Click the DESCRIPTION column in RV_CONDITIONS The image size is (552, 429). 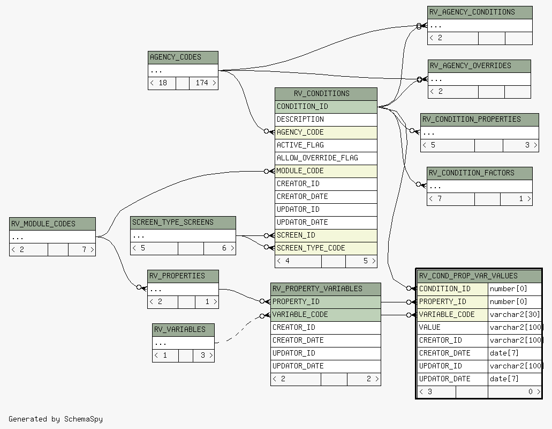click(326, 120)
